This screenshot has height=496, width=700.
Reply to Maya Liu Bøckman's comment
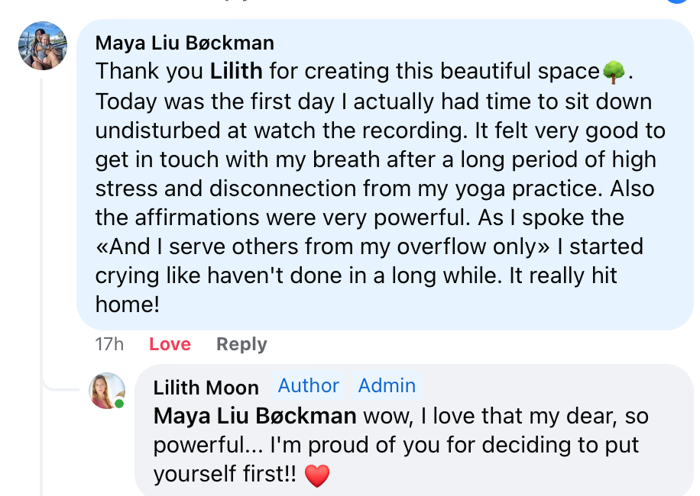(241, 344)
